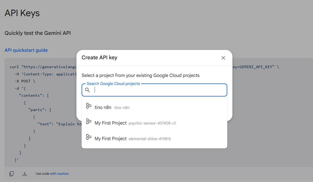
Task: Focus the Search Google Cloud projects field
Action: click(154, 90)
